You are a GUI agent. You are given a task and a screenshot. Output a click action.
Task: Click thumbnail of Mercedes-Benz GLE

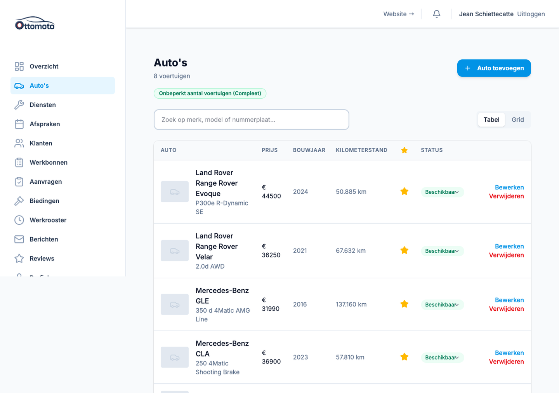pos(175,304)
